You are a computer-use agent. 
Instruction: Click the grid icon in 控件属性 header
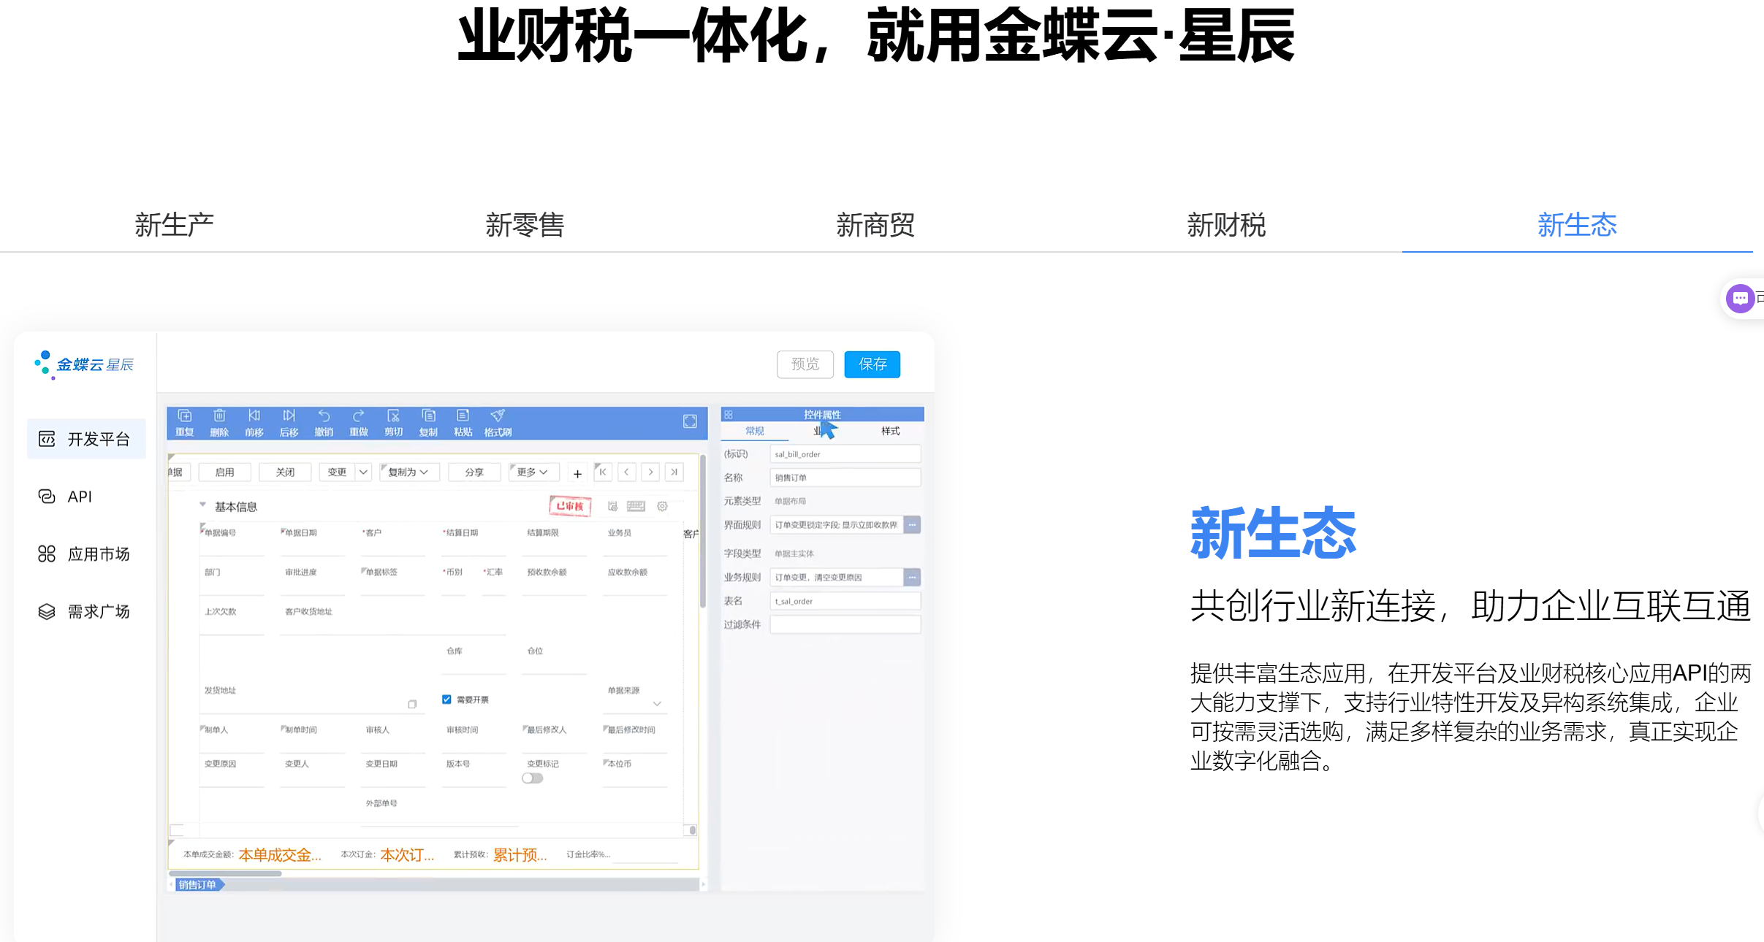729,415
